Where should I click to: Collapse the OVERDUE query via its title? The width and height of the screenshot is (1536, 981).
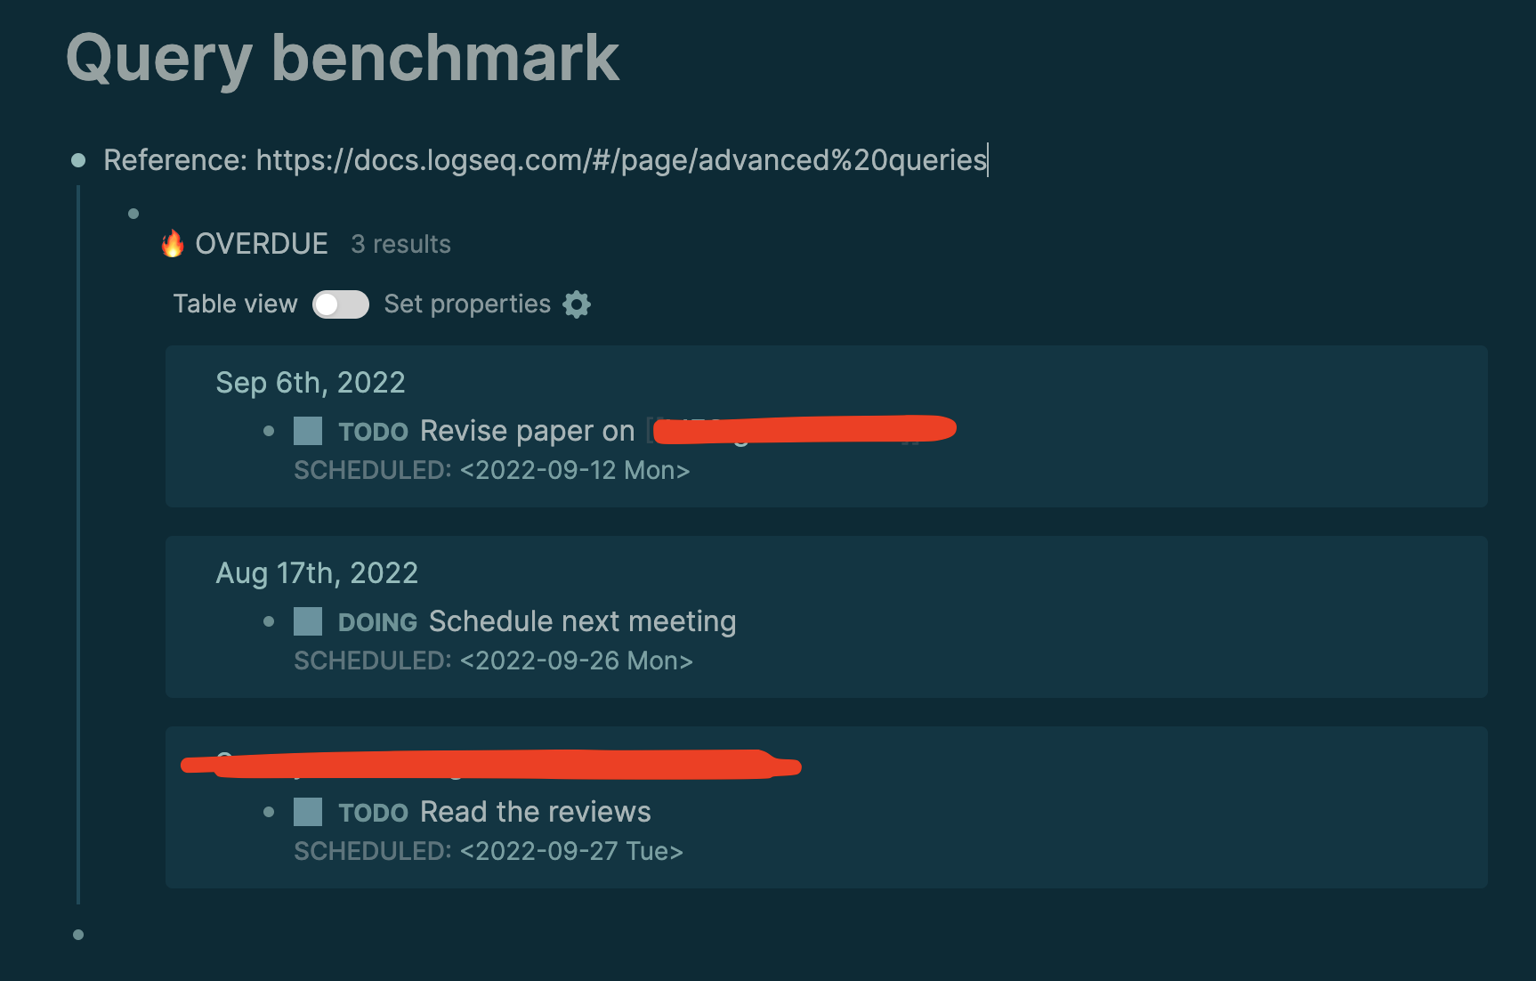tap(261, 243)
